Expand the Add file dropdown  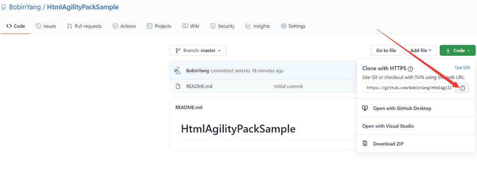(421, 50)
